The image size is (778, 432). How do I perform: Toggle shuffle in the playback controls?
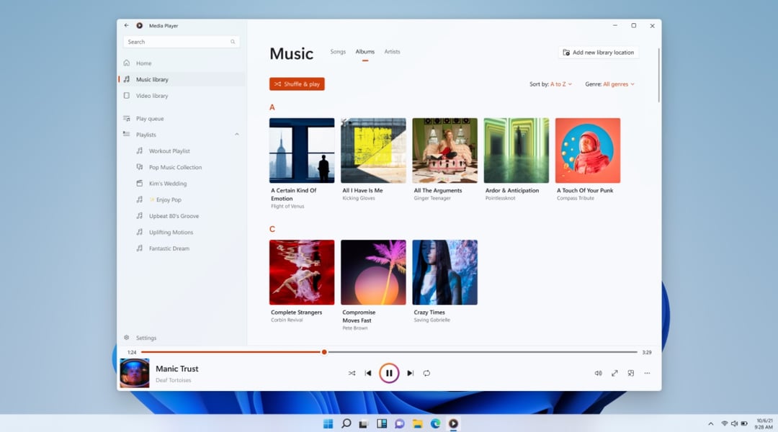tap(352, 373)
